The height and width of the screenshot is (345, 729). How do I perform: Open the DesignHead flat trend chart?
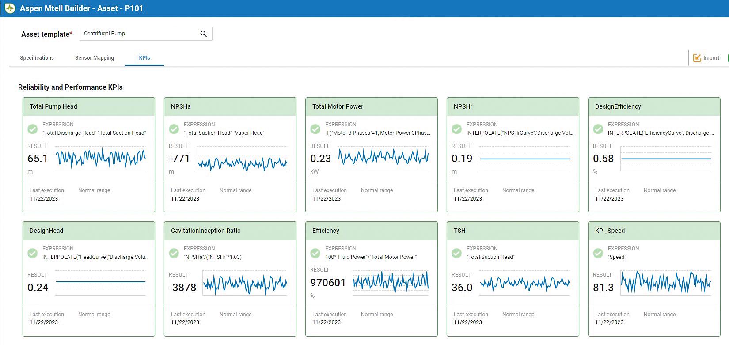[x=100, y=283]
